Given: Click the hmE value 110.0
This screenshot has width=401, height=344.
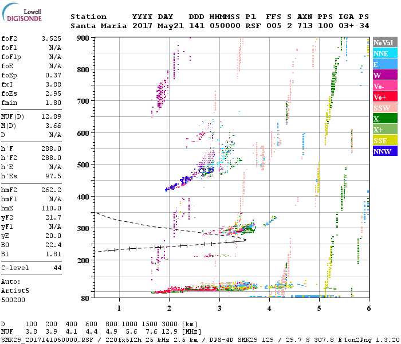Looking at the screenshot, I should [52, 208].
